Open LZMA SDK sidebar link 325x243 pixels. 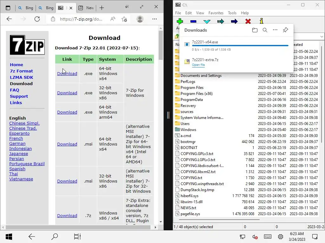(22, 78)
